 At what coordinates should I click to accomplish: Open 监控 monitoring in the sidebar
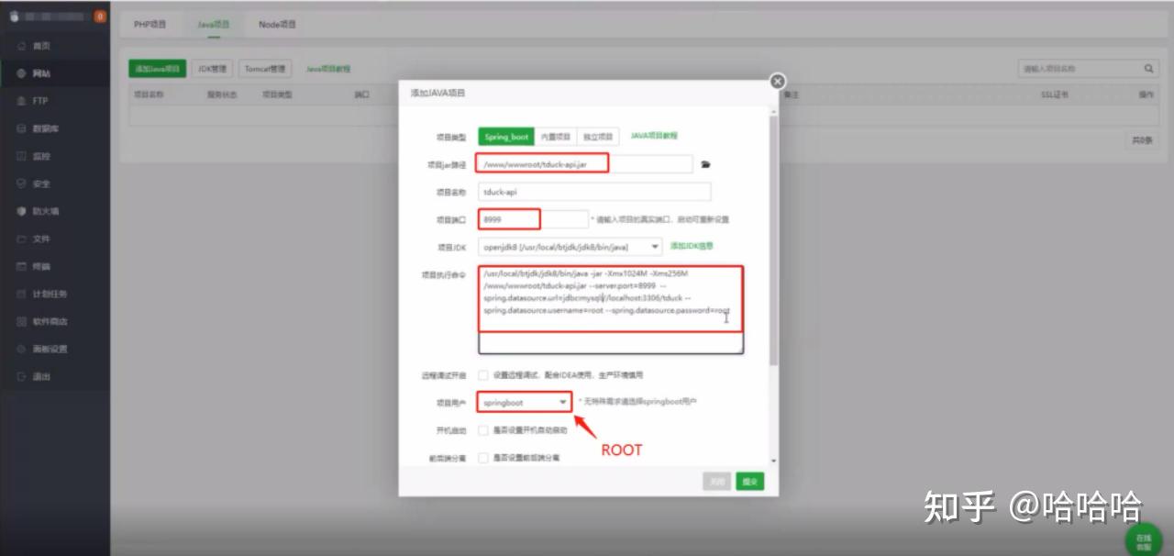coord(41,156)
